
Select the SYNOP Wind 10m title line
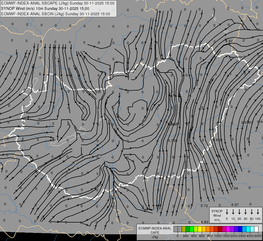tap(45, 9)
